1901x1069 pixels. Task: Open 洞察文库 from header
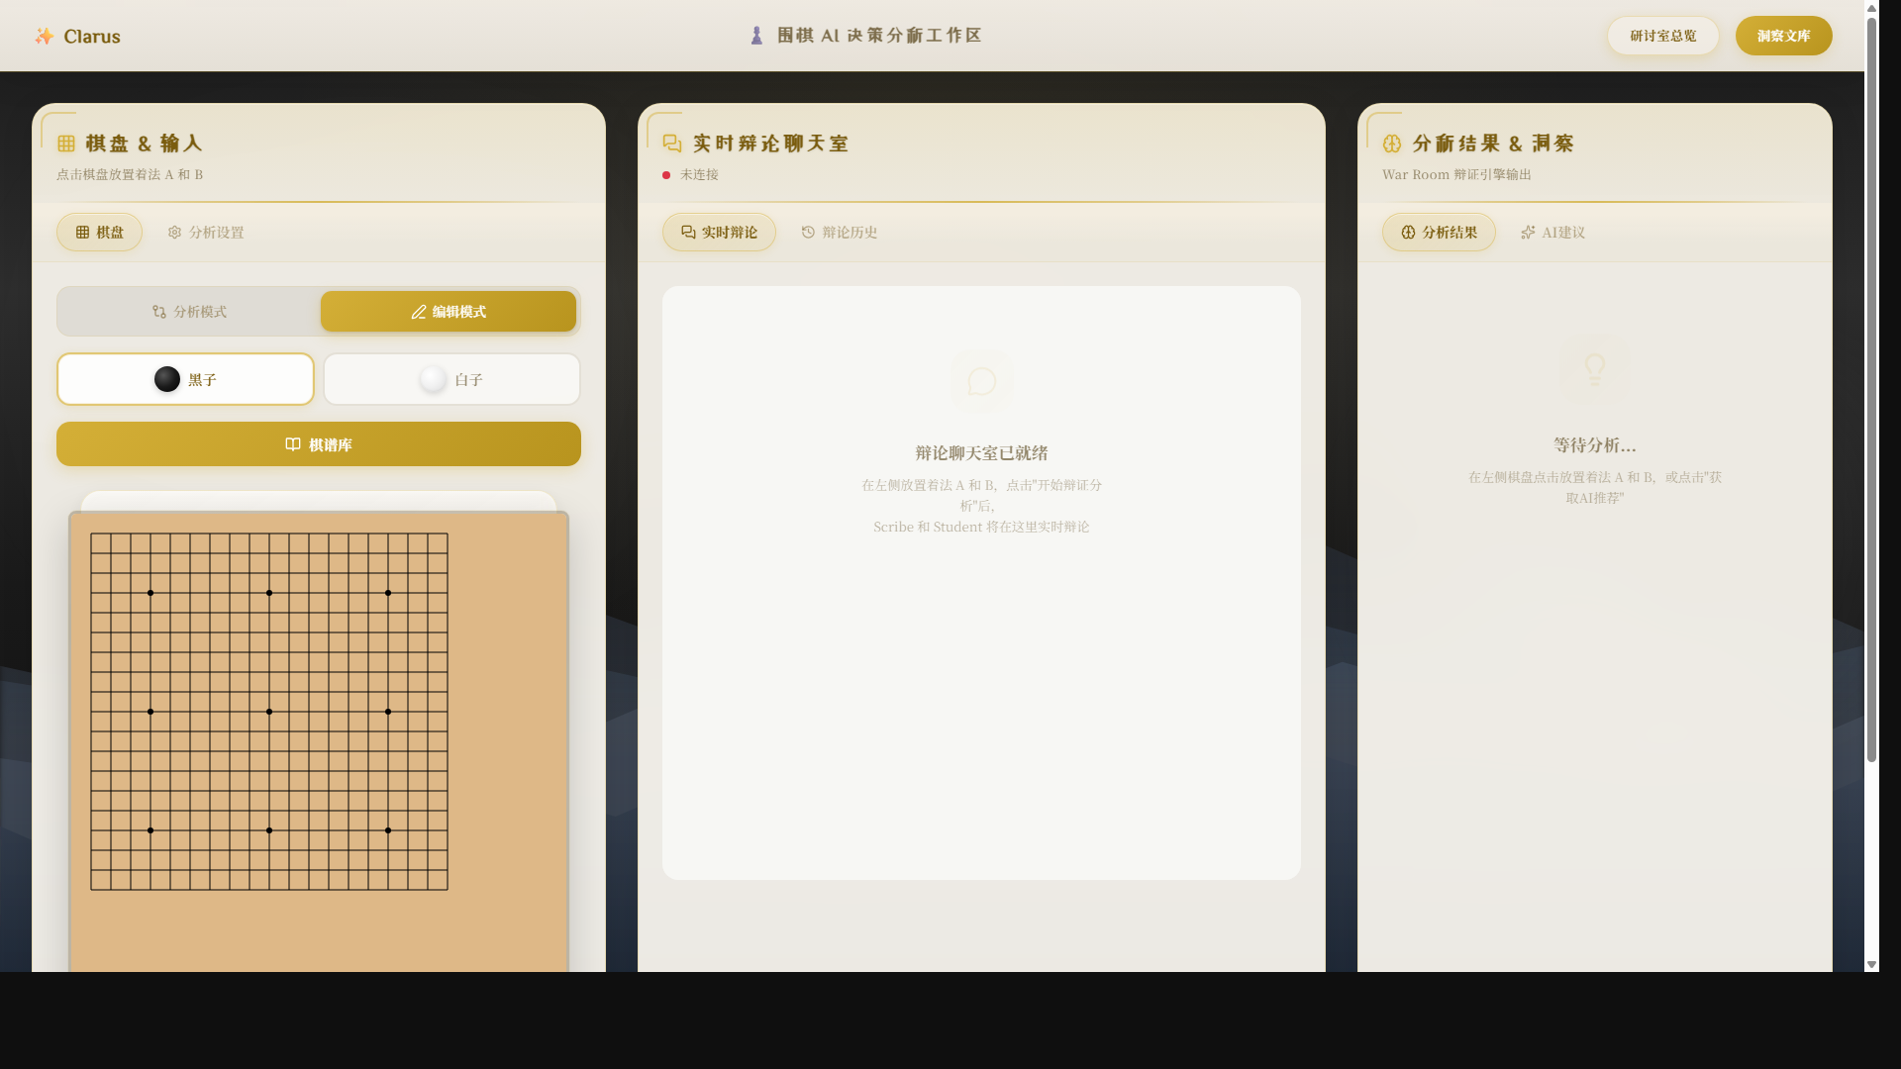(1784, 36)
